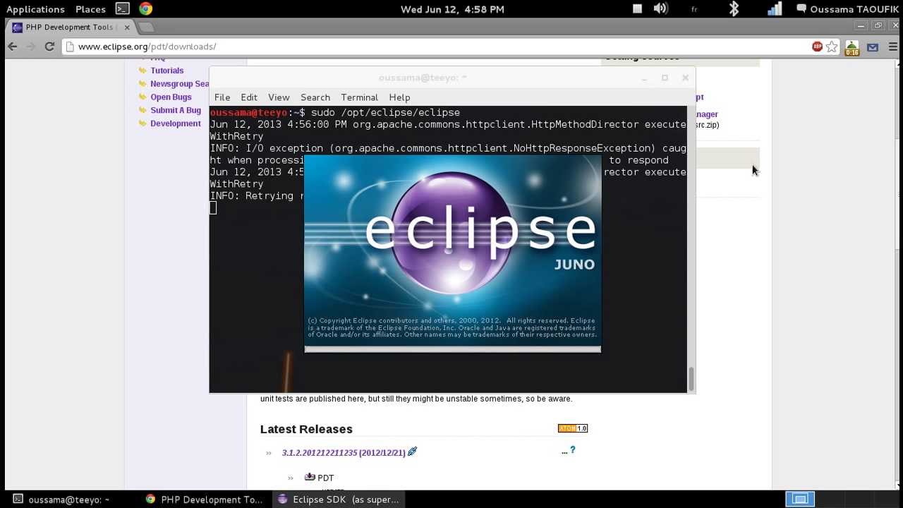Click the Chrome address bar URL field
The width and height of the screenshot is (903, 508).
[442, 47]
